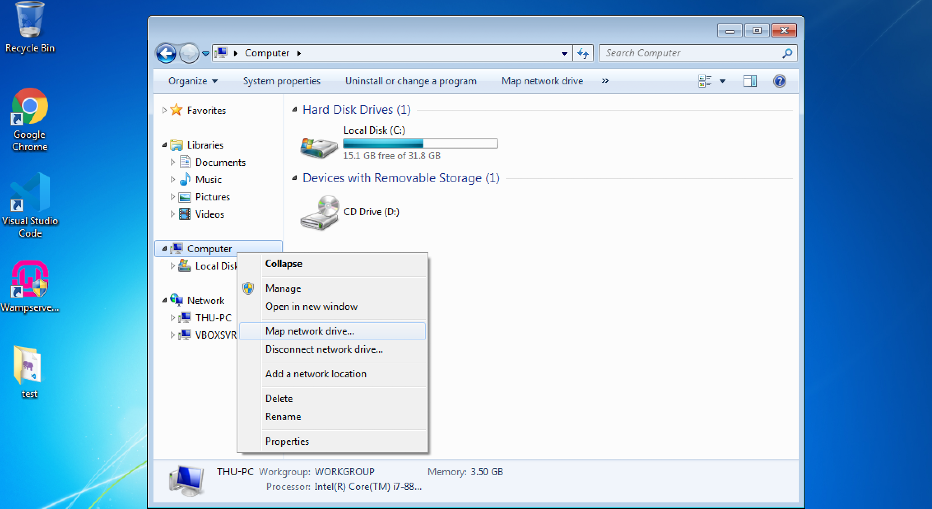Click the change view icon in toolbar
Image resolution: width=932 pixels, height=509 pixels.
[705, 81]
